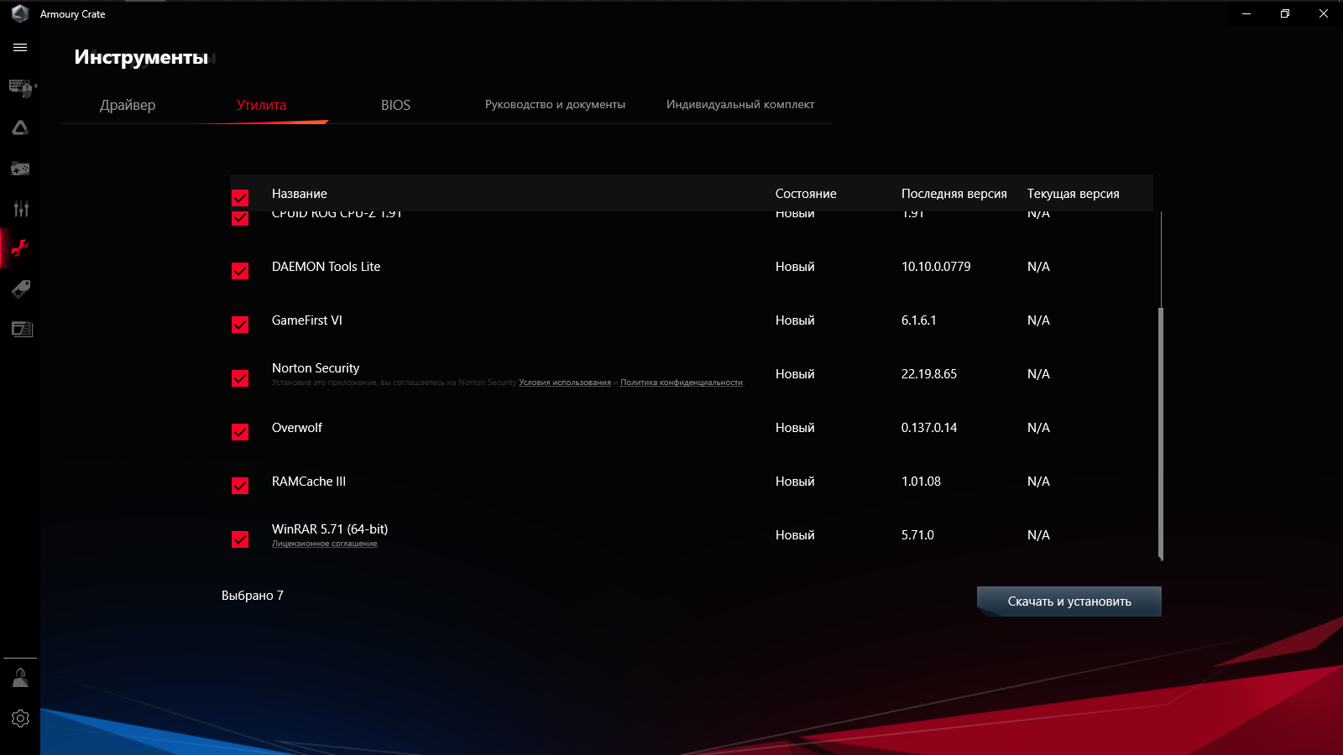Open the Руководство и документы tab

555,105
